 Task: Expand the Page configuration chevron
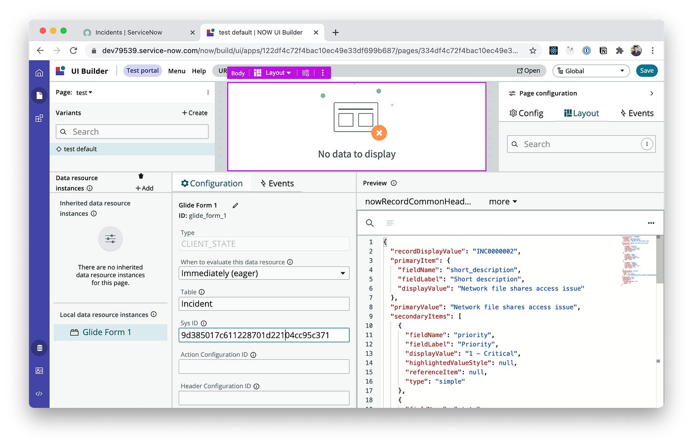click(x=651, y=94)
